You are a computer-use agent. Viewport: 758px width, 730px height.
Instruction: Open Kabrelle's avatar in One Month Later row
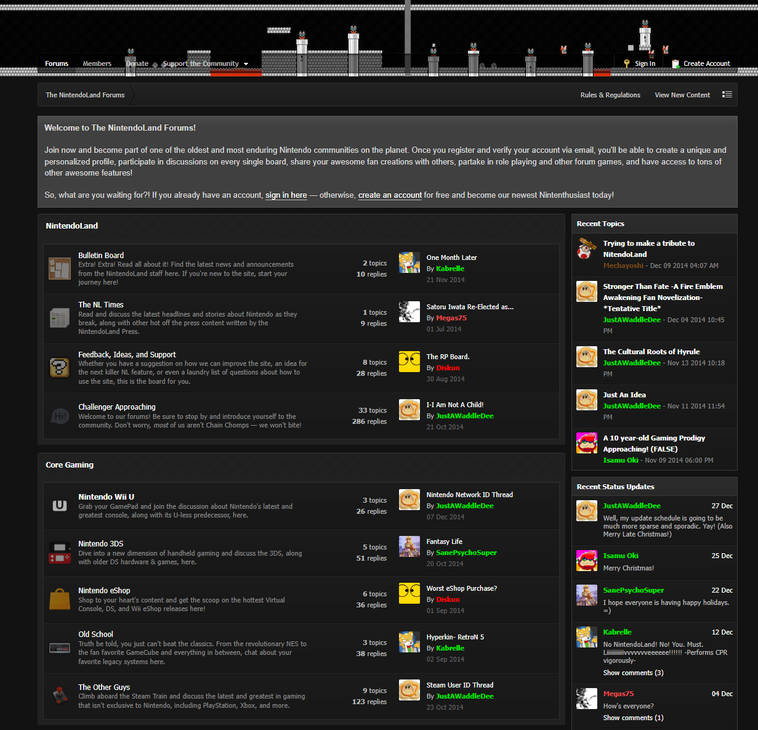[409, 262]
